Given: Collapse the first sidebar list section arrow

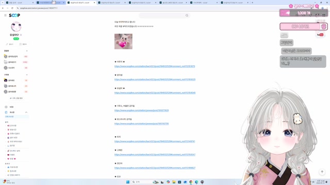Looking at the screenshot, I should [27, 51].
